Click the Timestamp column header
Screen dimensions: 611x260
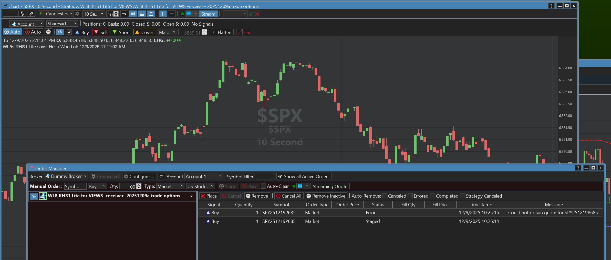point(481,204)
